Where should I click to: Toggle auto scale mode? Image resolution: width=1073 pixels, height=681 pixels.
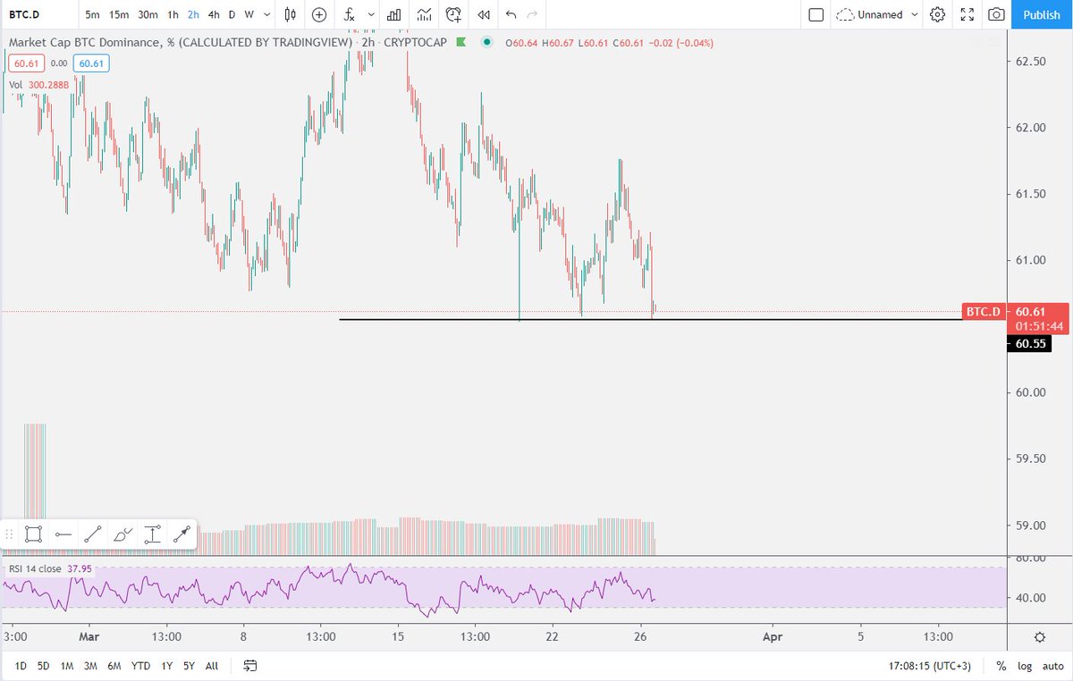click(x=1052, y=666)
